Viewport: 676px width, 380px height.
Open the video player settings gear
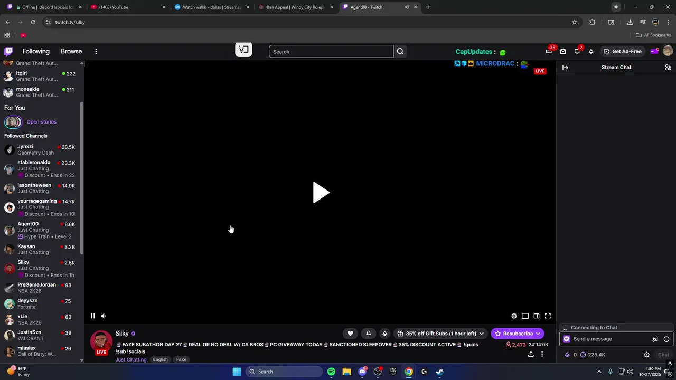point(514,316)
